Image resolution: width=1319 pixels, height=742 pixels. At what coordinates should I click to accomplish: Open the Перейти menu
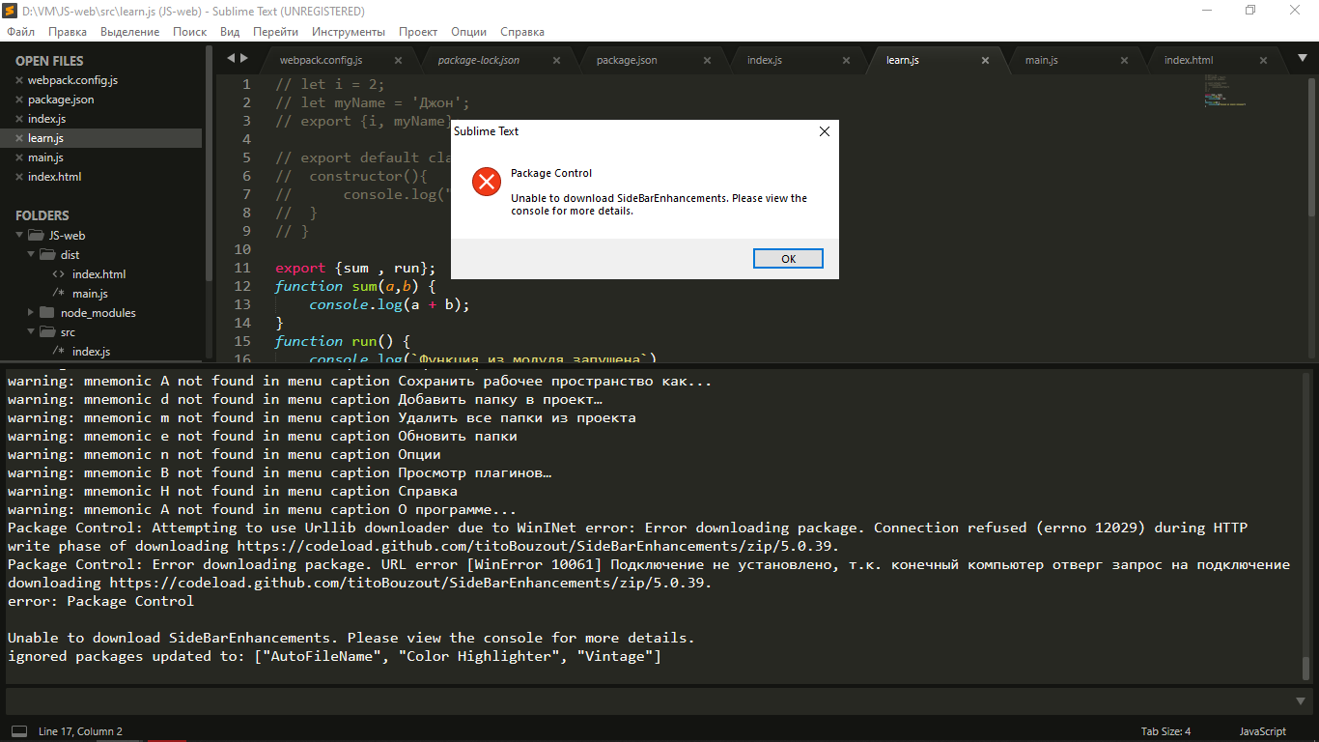click(275, 32)
